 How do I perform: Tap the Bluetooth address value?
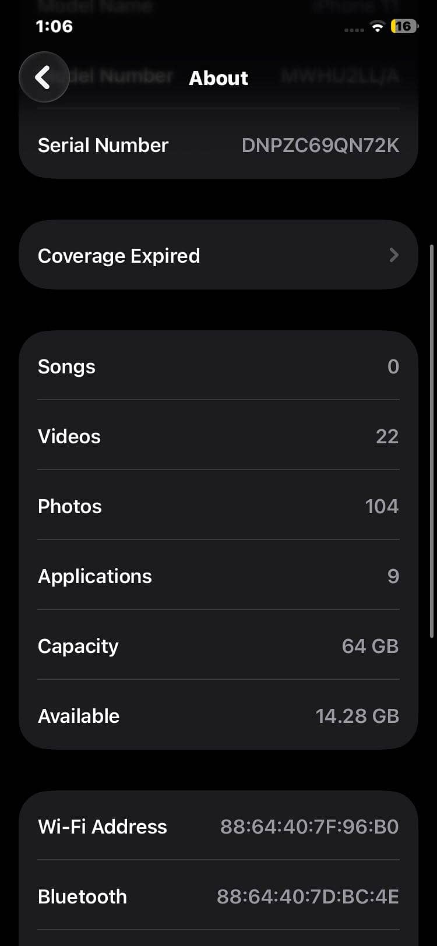(x=308, y=896)
